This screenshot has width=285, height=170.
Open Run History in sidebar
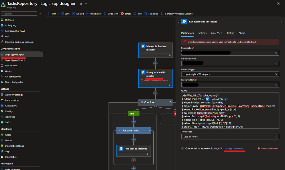point(11,65)
